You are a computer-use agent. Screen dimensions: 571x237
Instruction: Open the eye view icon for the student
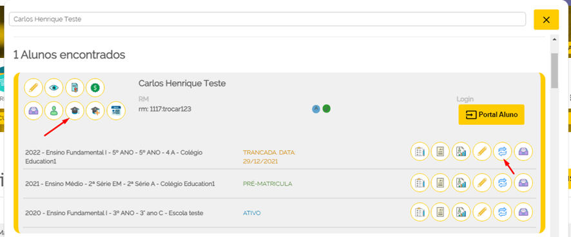(x=54, y=88)
